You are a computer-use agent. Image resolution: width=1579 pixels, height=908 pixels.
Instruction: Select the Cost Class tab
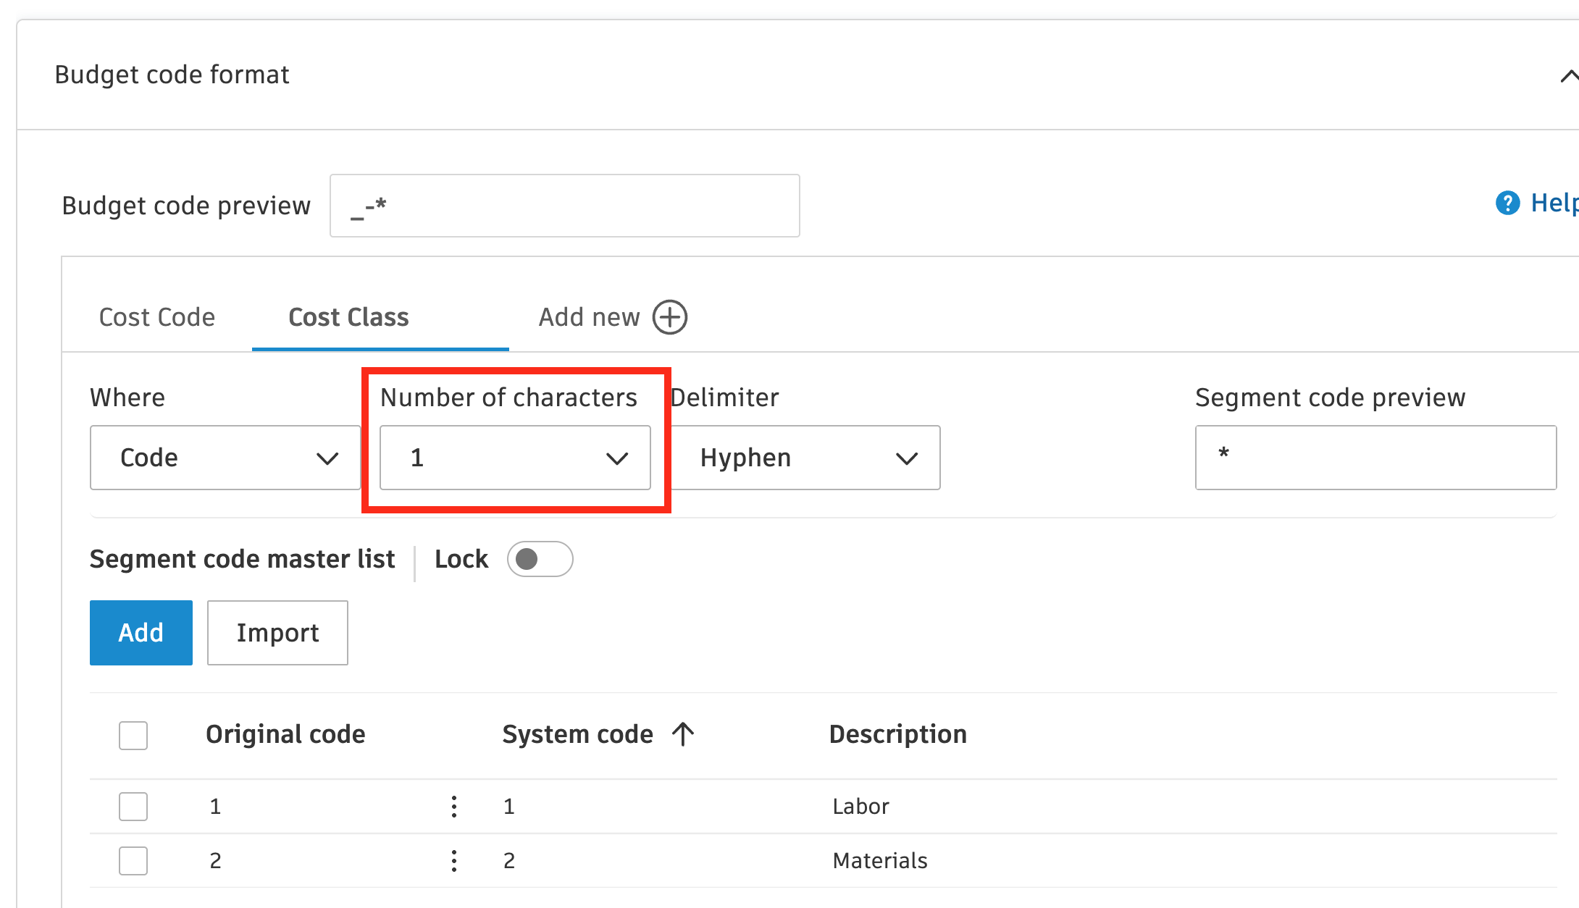coord(348,317)
